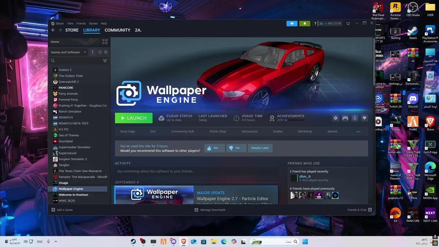The image size is (439, 247).
Task: Click the thumbs up Yes button
Action: (215, 148)
